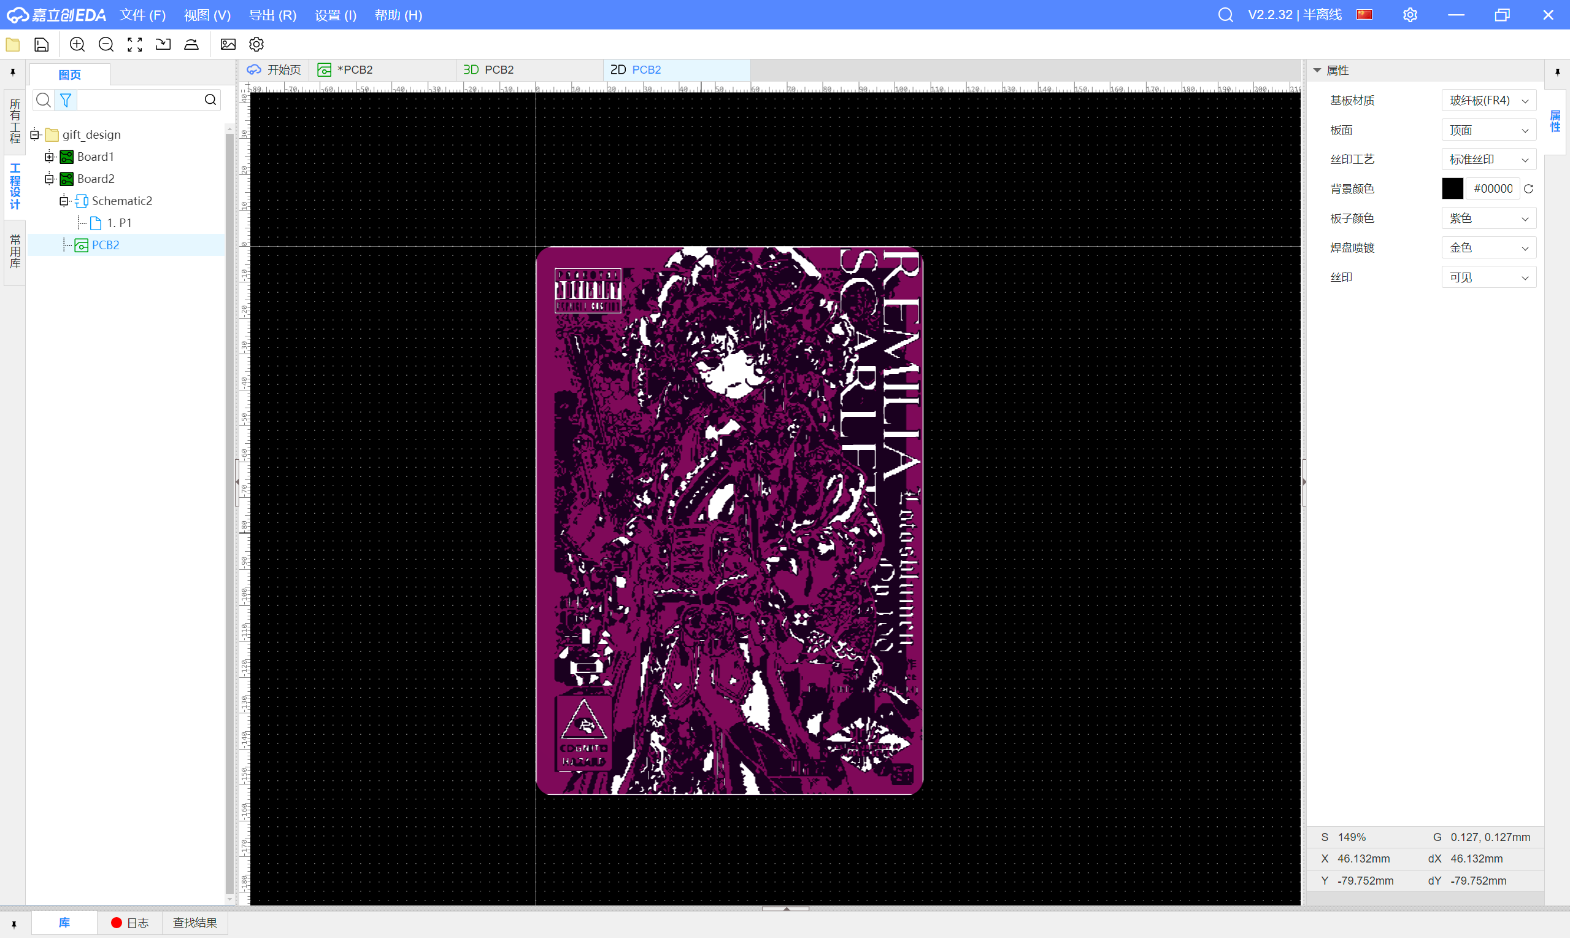This screenshot has width=1570, height=938.
Task: Collapse the Board2 node
Action: pyautogui.click(x=49, y=179)
